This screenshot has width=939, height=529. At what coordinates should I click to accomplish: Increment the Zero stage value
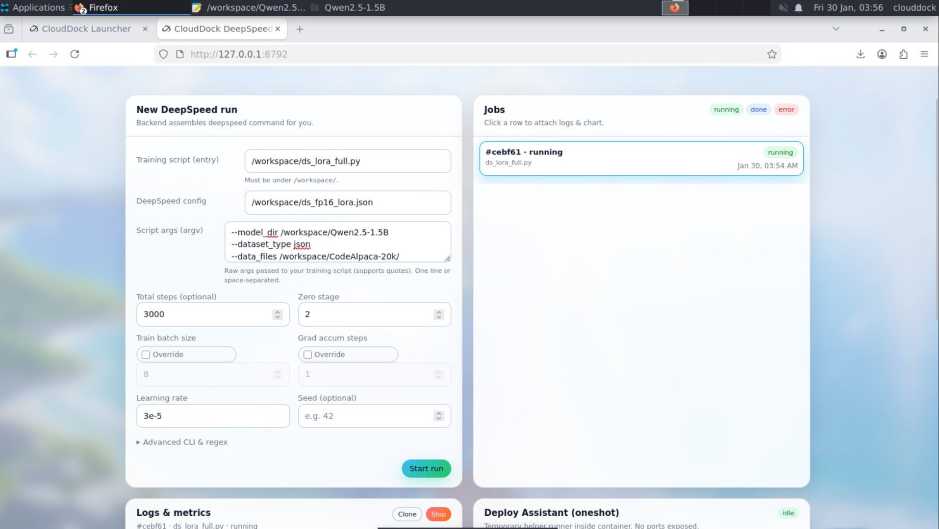point(438,312)
